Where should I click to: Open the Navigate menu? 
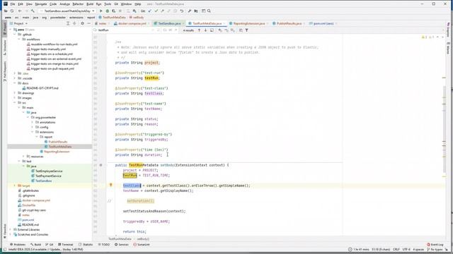point(41,4)
